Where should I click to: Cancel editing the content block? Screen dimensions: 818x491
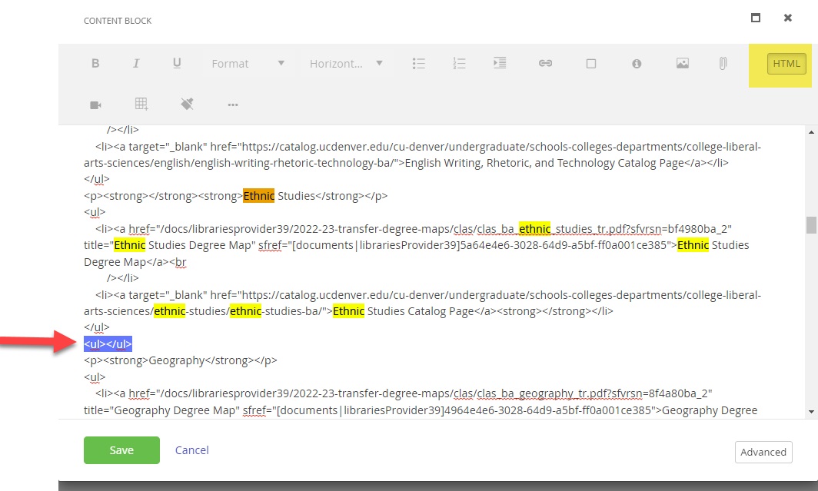pos(191,450)
